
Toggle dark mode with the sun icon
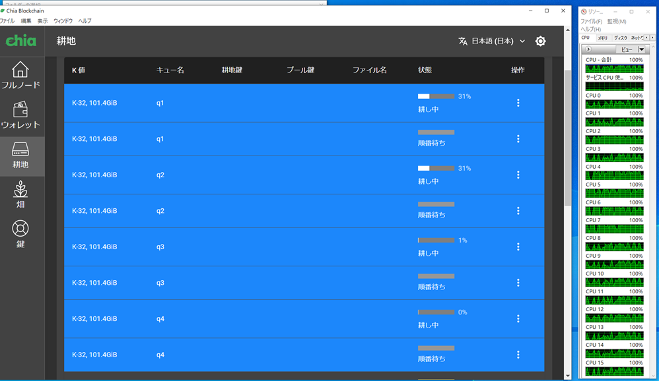[x=541, y=41]
